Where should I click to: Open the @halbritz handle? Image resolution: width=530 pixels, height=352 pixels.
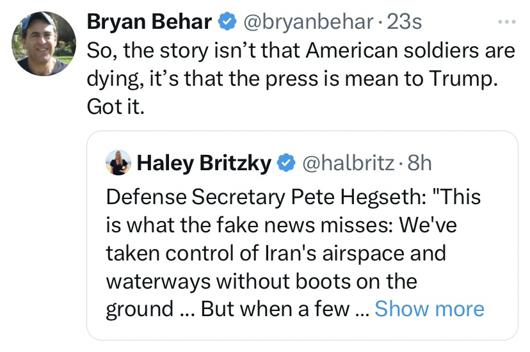348,163
